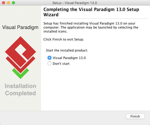Maximize the window with the green button
This screenshot has height=125, width=150.
click(13, 3)
